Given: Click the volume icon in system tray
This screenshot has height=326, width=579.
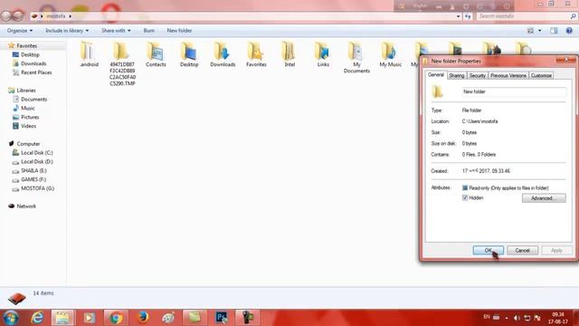Looking at the screenshot, I should click(x=517, y=318).
